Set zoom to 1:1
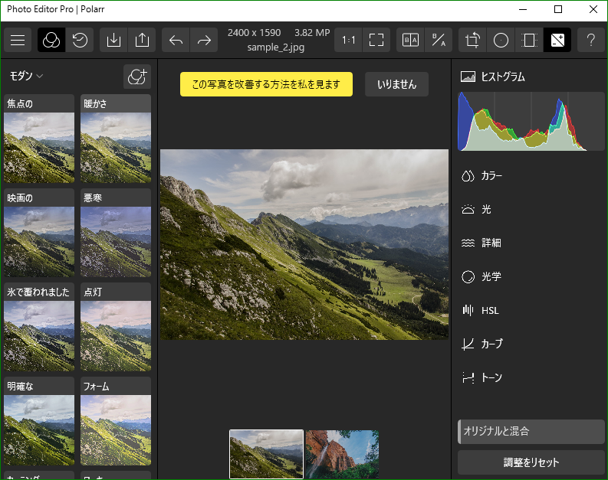Screen dimensions: 608x480 tap(348, 40)
